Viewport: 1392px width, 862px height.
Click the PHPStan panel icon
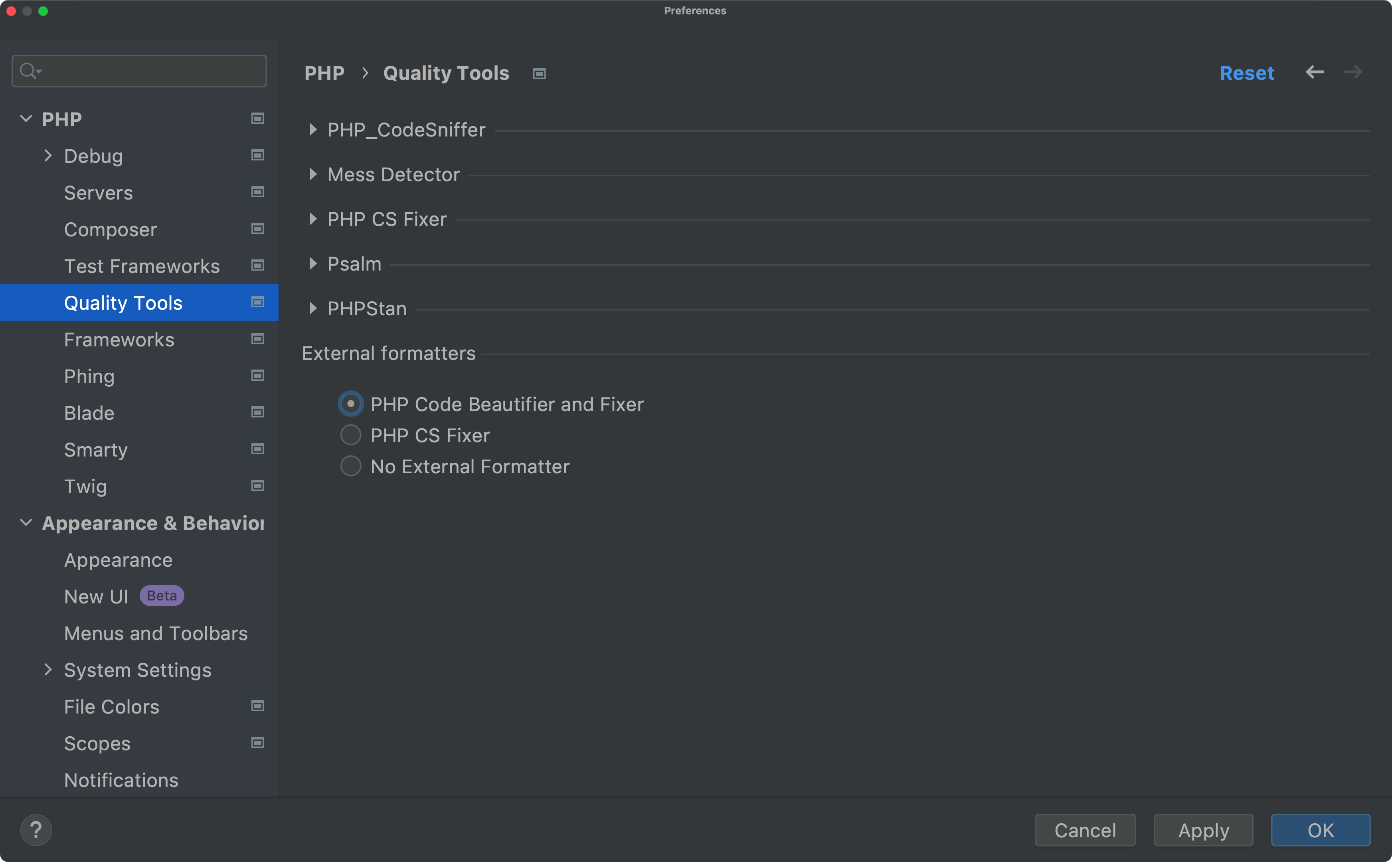click(x=314, y=308)
